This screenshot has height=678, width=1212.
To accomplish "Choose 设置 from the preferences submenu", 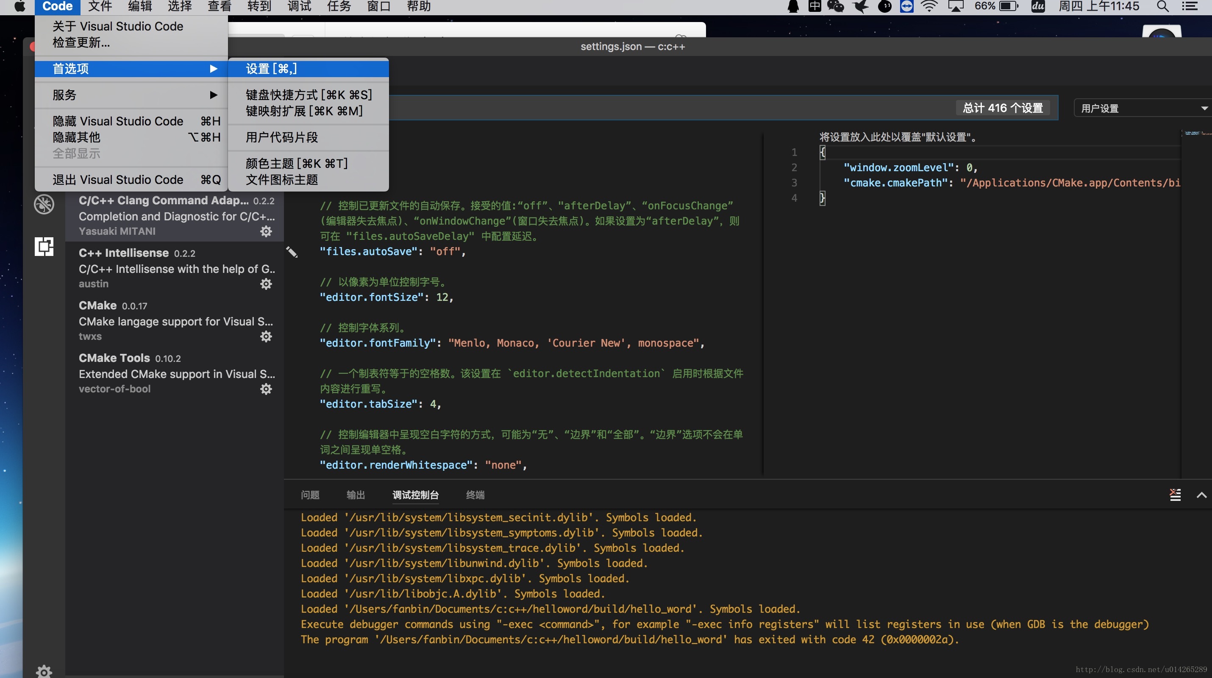I will (x=308, y=69).
